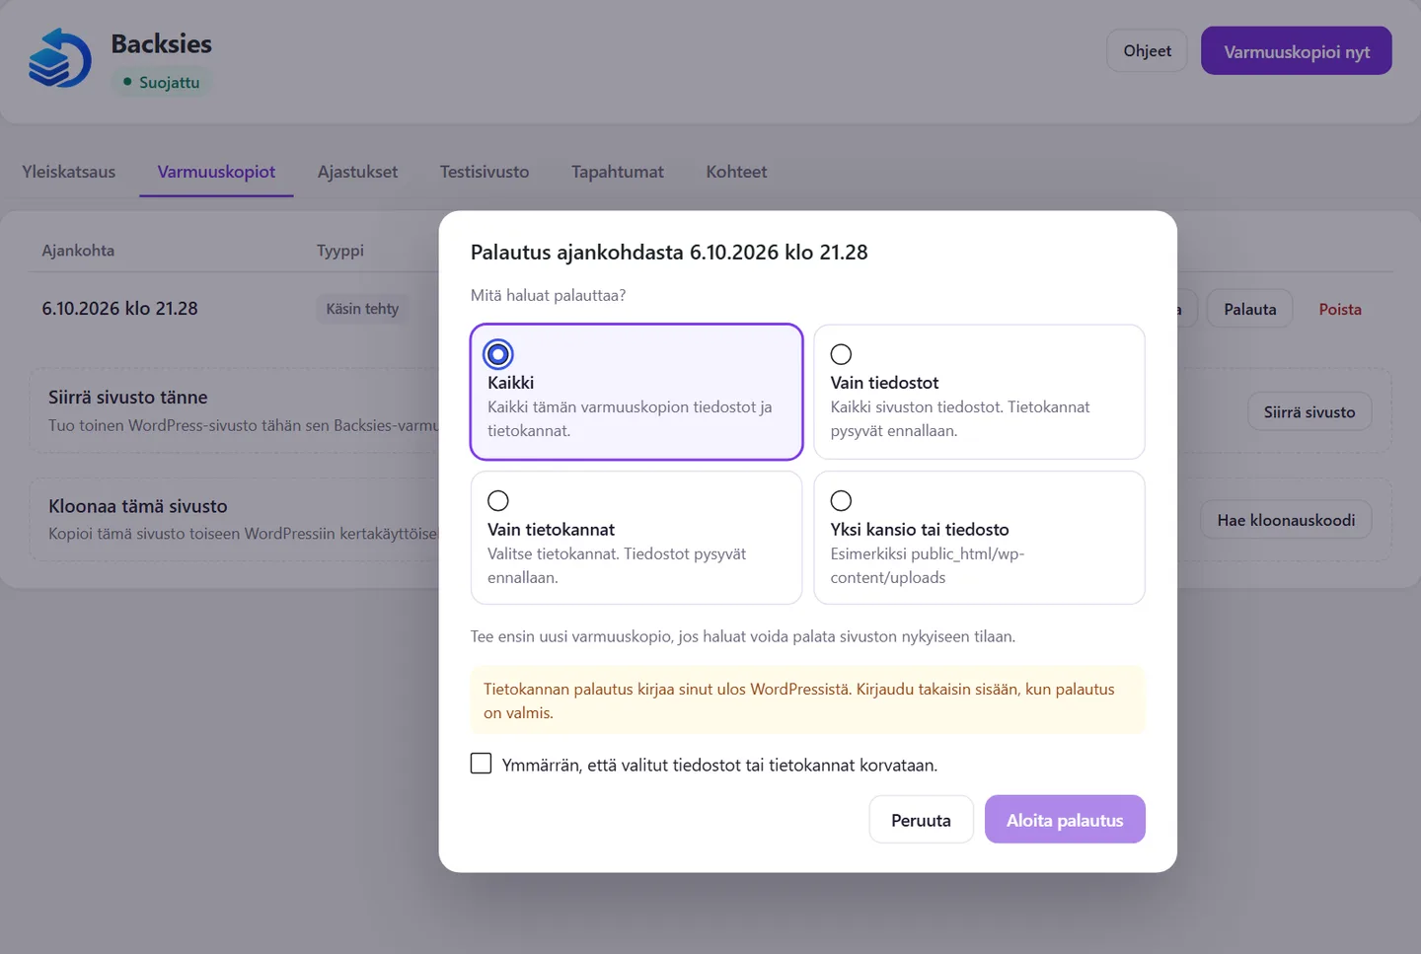The image size is (1421, 954).
Task: Click the red Poista link
Action: (x=1340, y=309)
